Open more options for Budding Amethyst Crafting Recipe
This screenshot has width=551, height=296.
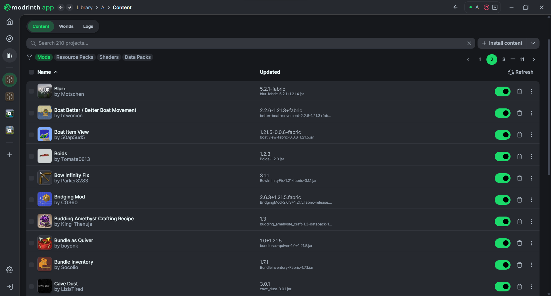coord(531,221)
